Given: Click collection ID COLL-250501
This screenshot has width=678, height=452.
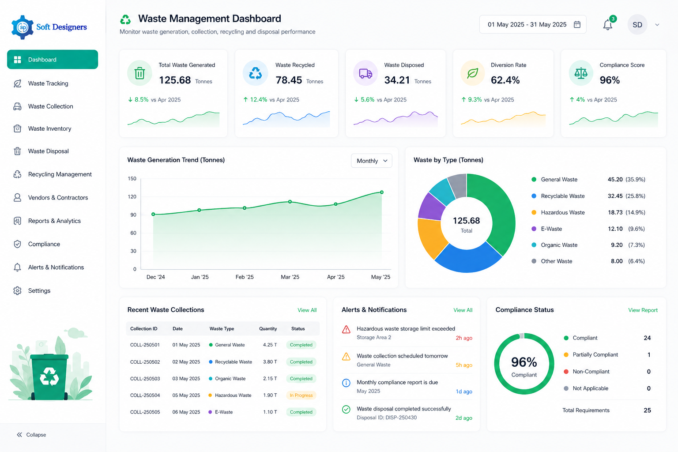Looking at the screenshot, I should coord(145,345).
